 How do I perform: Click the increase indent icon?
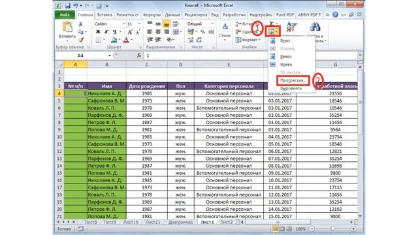pyautogui.click(x=158, y=40)
